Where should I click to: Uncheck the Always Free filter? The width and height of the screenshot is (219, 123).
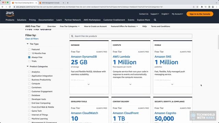[x=29, y=57]
